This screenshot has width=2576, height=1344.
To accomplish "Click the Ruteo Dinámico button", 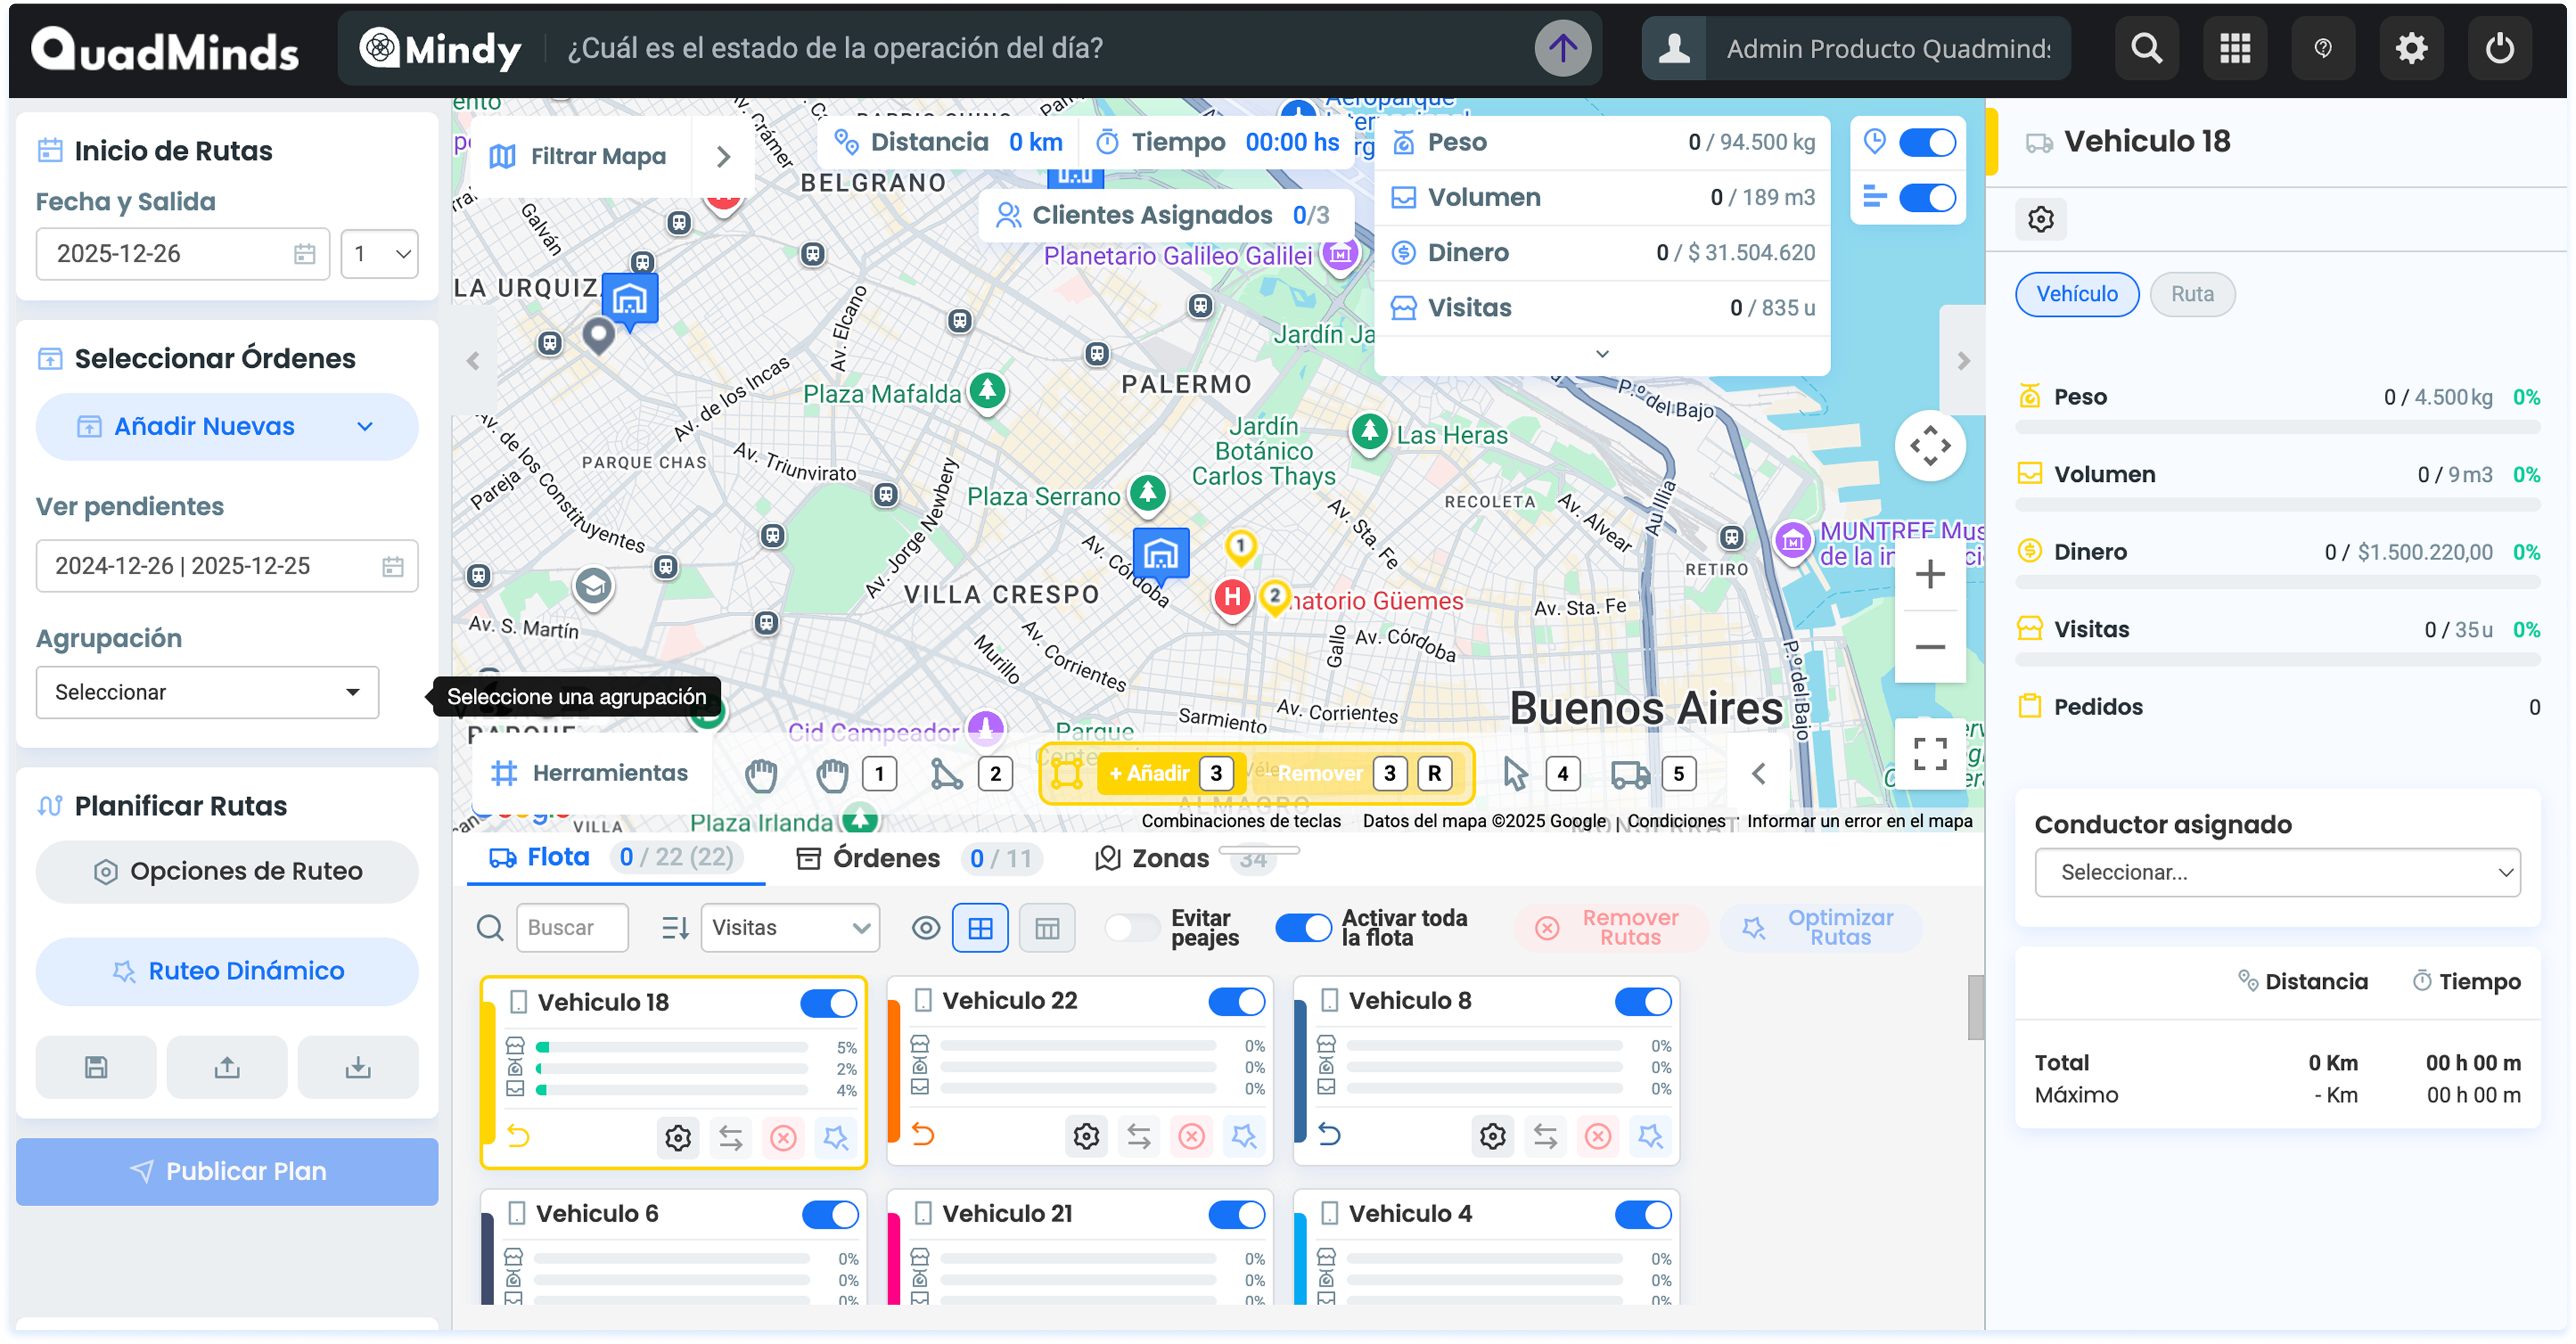I will pyautogui.click(x=226, y=971).
